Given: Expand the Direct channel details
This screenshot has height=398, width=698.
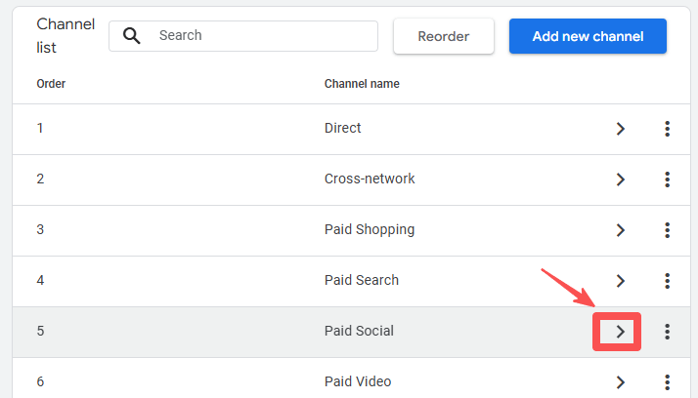Looking at the screenshot, I should (x=620, y=129).
